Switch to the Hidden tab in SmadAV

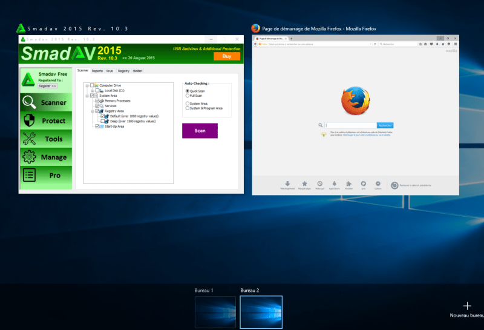[137, 71]
